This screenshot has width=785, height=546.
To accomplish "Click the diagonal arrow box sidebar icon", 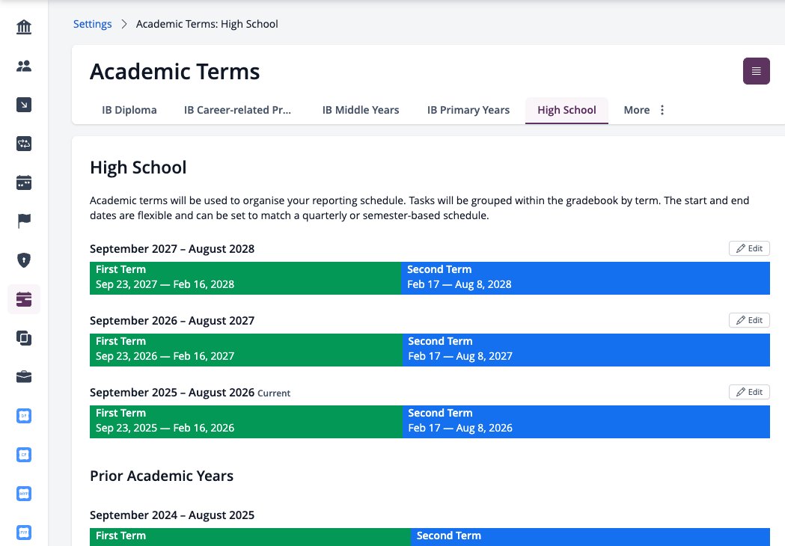I will pos(23,105).
